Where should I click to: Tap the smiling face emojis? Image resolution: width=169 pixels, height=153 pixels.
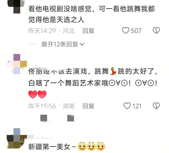[x=91, y=146]
